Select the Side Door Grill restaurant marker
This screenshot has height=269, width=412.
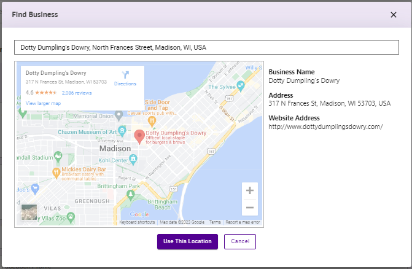pyautogui.click(x=152, y=122)
